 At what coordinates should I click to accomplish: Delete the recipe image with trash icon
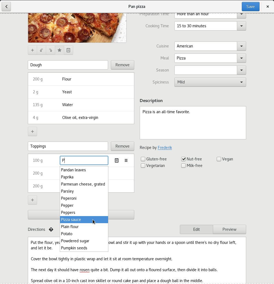click(x=68, y=50)
